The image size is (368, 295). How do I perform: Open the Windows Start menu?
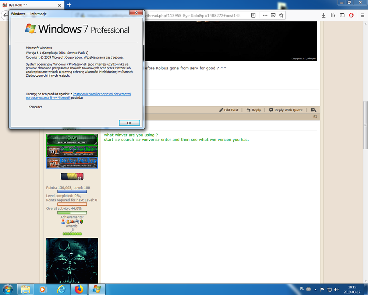pos(7,289)
